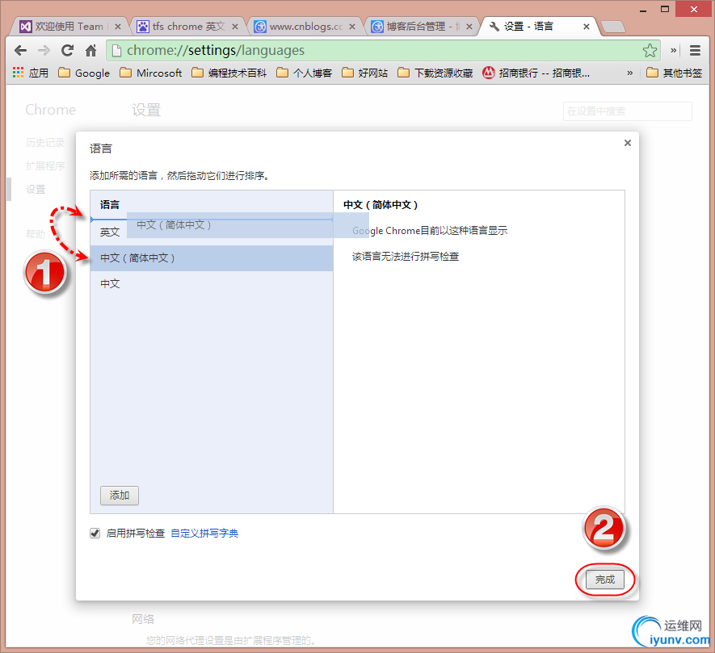Close the tfs chrome 英文 tab
This screenshot has height=653, width=715.
click(x=235, y=27)
